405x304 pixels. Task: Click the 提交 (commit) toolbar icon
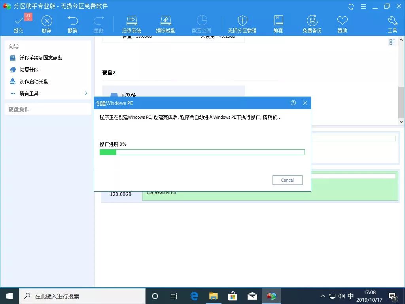coord(19,25)
